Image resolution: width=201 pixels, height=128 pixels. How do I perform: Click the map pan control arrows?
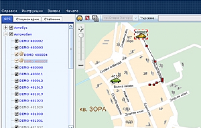point(81,28)
